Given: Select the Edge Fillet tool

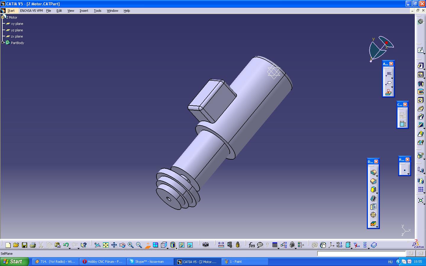Looking at the screenshot, I should coord(373,173).
